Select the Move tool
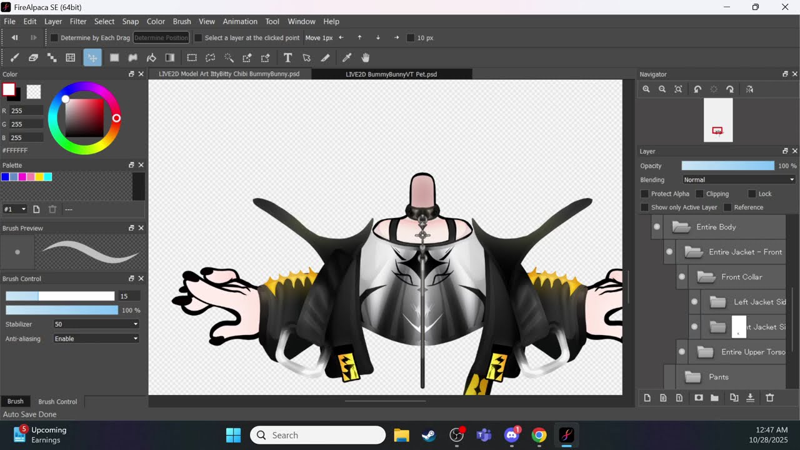The width and height of the screenshot is (800, 450). pyautogui.click(x=92, y=57)
